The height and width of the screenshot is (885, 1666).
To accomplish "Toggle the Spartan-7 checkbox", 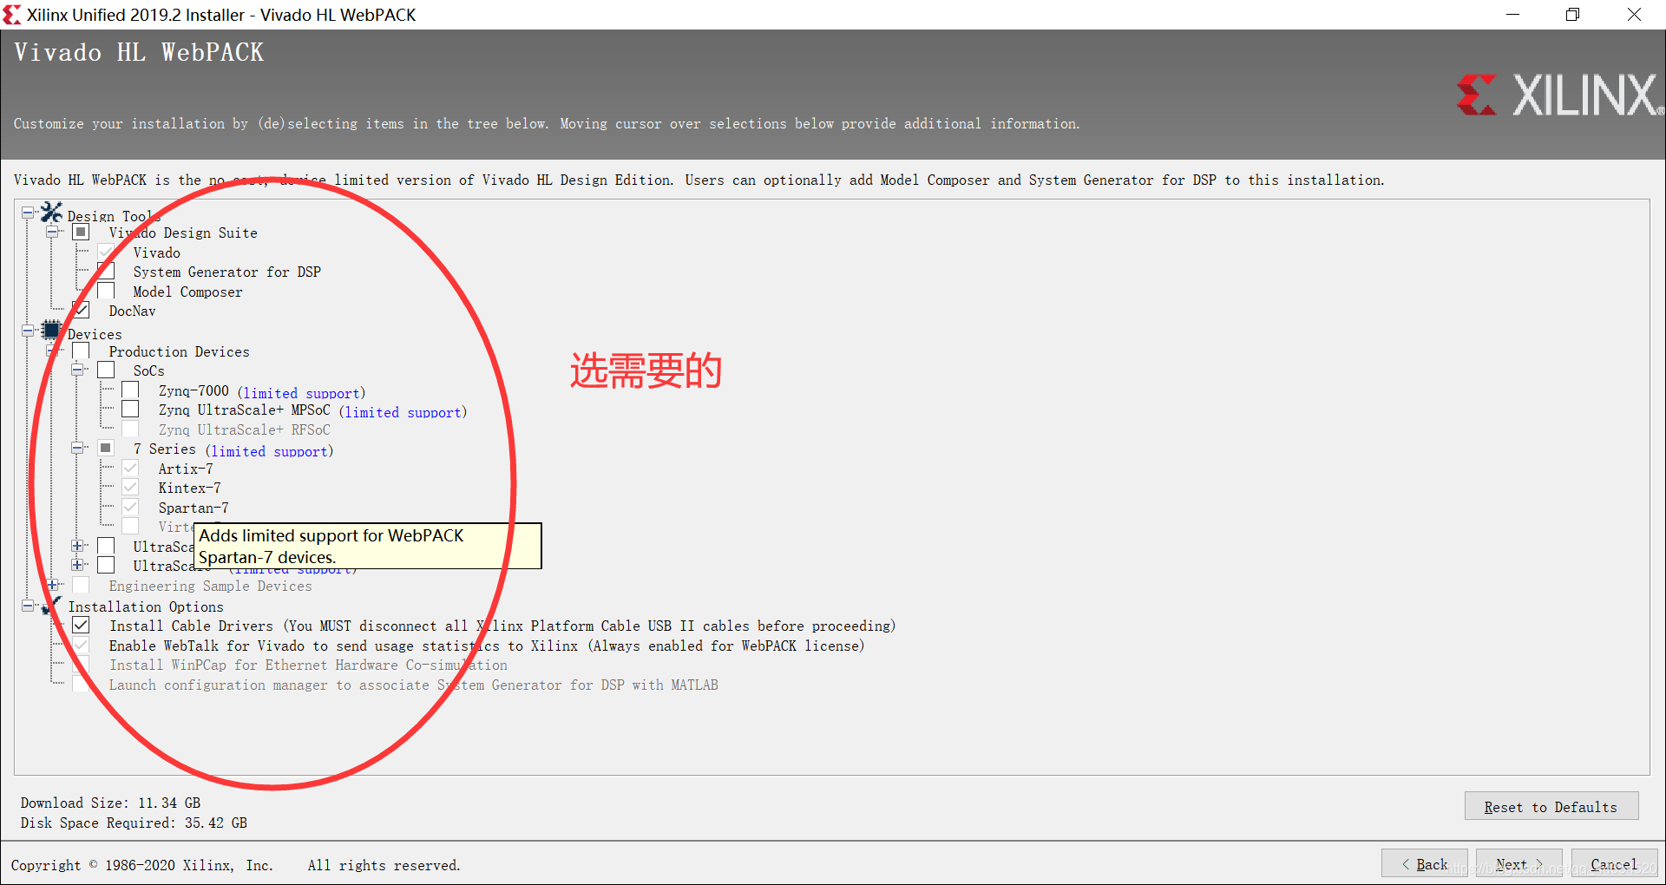I will tap(130, 507).
